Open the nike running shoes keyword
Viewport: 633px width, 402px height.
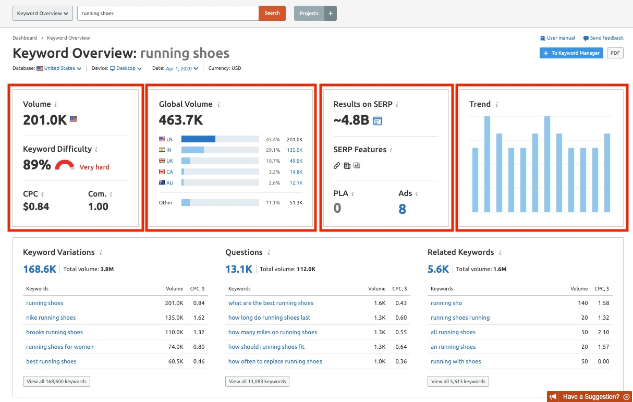[51, 318]
